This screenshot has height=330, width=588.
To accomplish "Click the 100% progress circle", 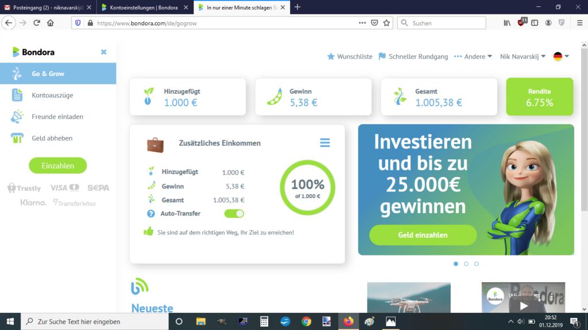I will [308, 188].
